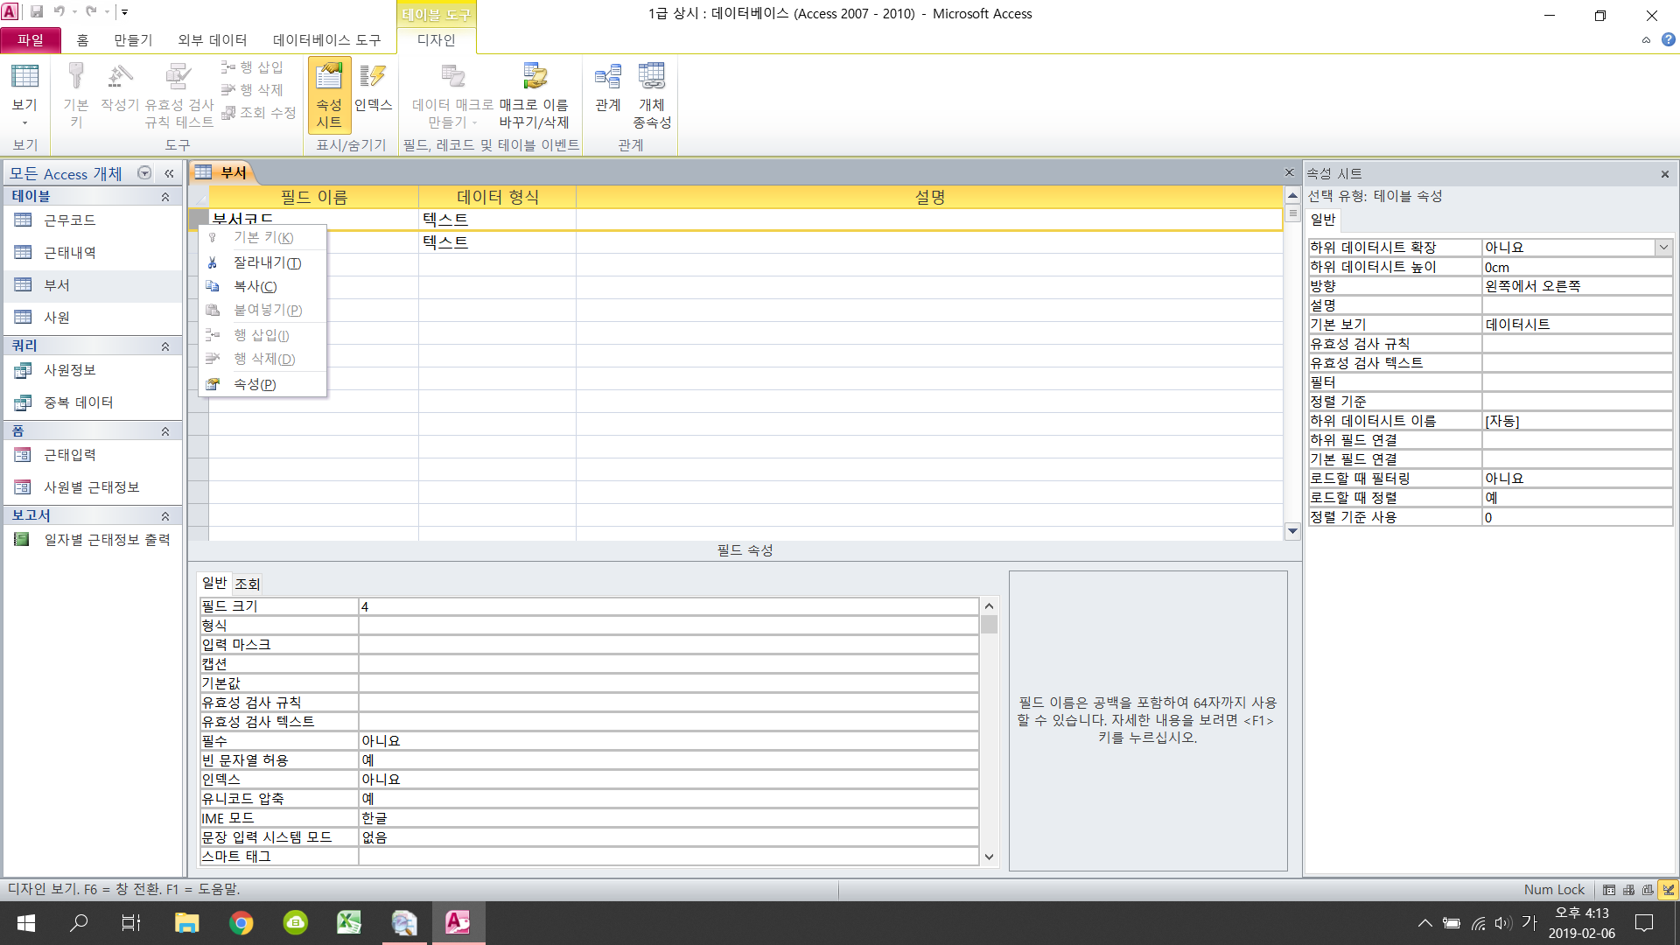The height and width of the screenshot is (945, 1680).
Task: Toggle the 속성 시트 (Property Sheet) button
Action: tap(329, 94)
